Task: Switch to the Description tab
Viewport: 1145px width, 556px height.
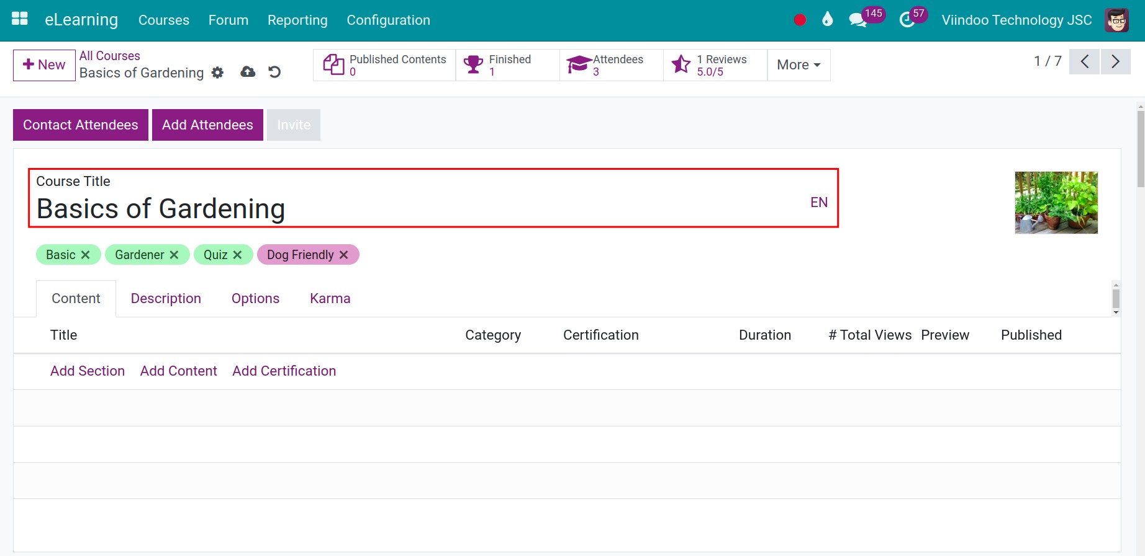Action: 166,299
